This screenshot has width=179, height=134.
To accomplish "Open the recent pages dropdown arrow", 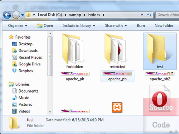I will (23, 15).
